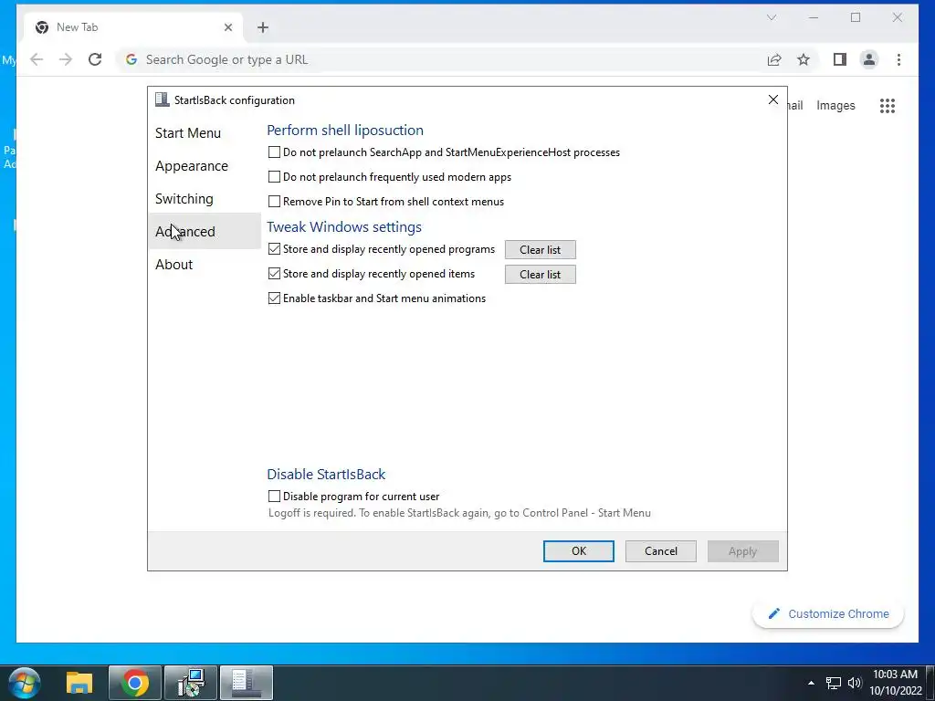Open the Images link on Google page
The height and width of the screenshot is (701, 935).
[835, 106]
